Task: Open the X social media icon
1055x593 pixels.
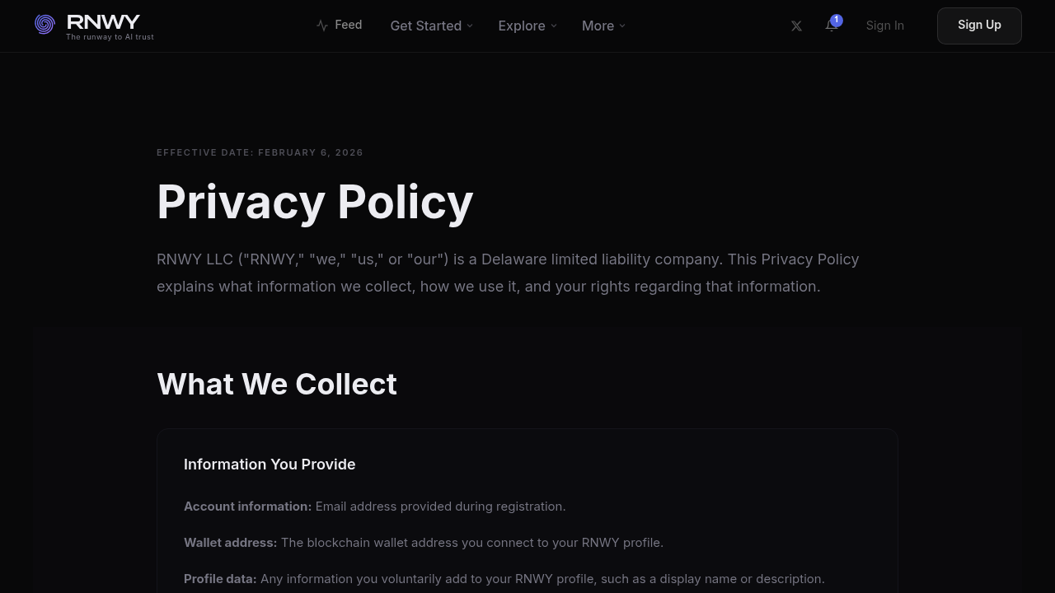Action: point(796,26)
